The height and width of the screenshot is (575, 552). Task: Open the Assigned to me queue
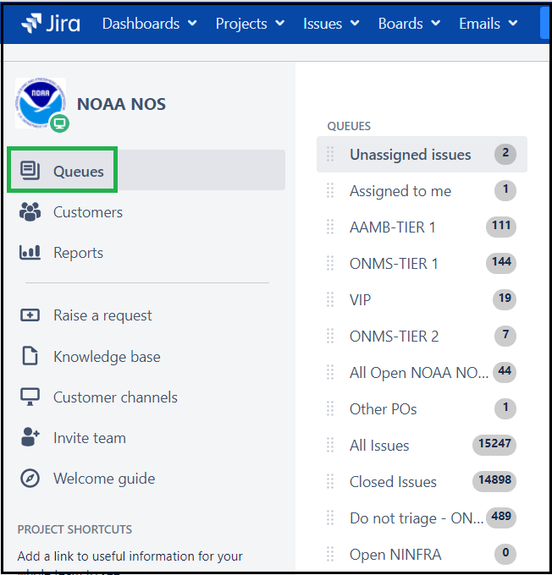(422, 191)
